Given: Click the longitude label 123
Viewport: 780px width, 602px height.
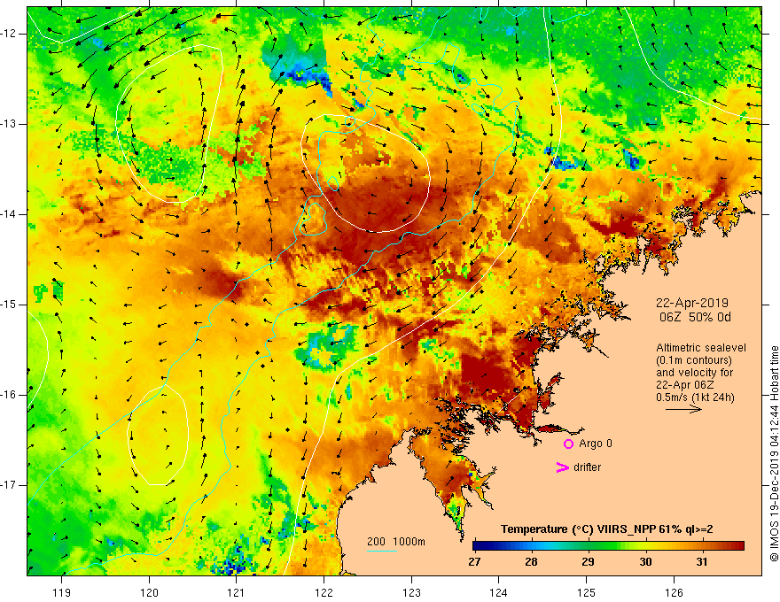Looking at the screenshot, I should coord(411,592).
